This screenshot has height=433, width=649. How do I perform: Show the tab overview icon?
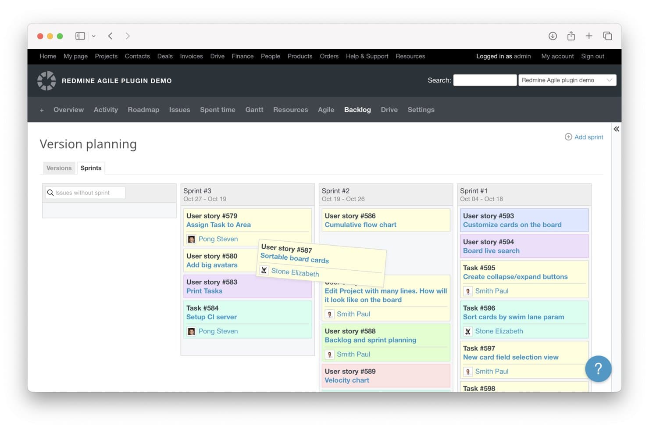(607, 36)
